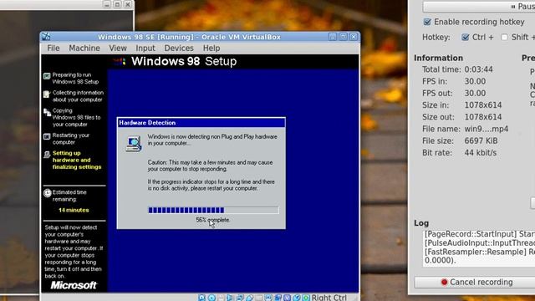Open the Input menu
Image resolution: width=535 pixels, height=301 pixels.
(145, 48)
